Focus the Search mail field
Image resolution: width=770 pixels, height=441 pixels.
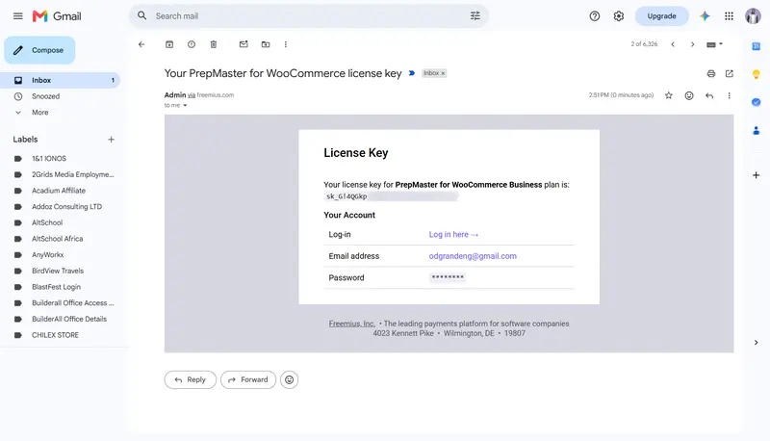(x=308, y=16)
